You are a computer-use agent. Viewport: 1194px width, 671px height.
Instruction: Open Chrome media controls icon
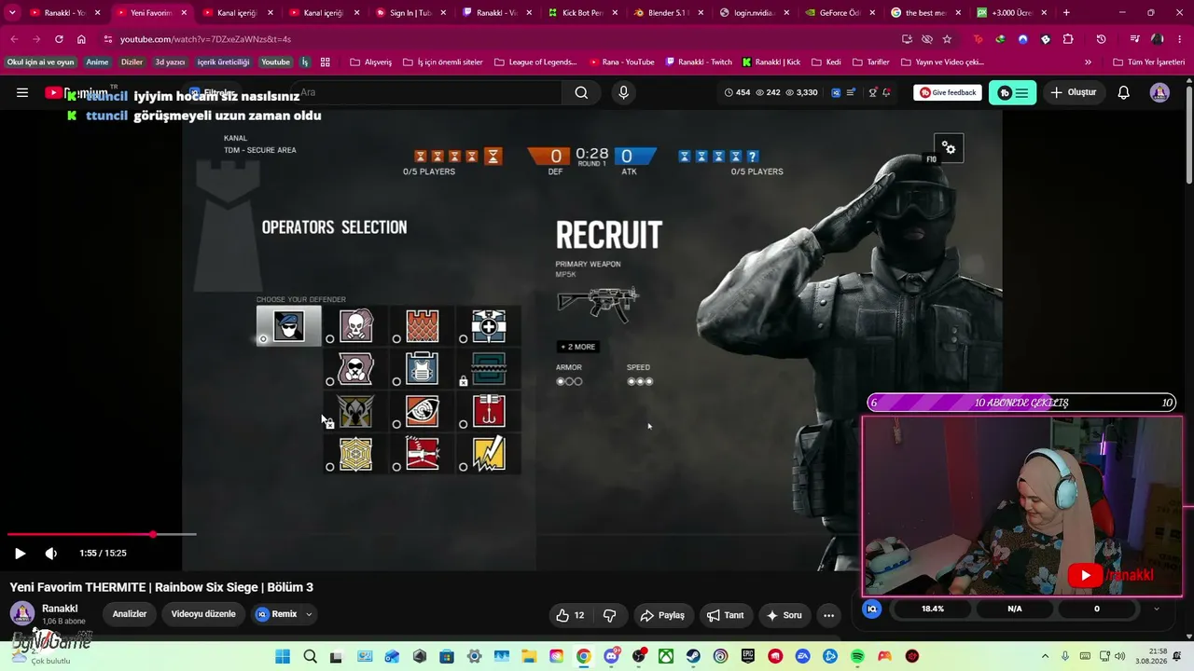pos(1134,39)
